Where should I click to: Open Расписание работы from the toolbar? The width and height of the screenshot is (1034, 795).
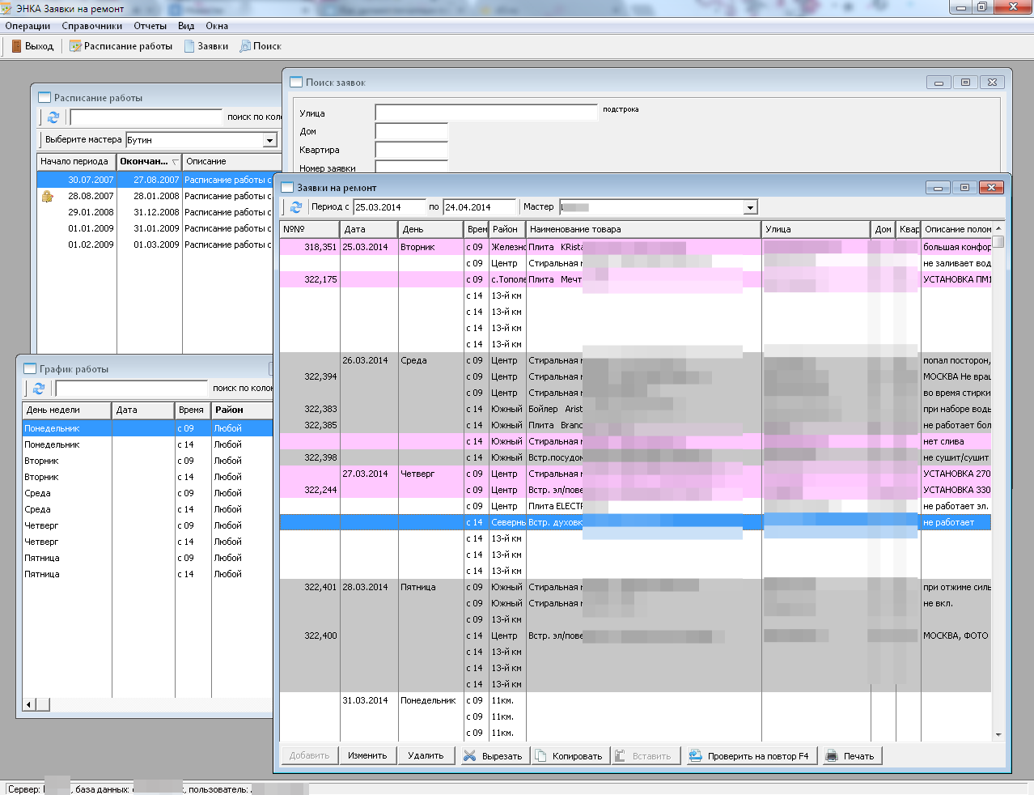[x=121, y=46]
